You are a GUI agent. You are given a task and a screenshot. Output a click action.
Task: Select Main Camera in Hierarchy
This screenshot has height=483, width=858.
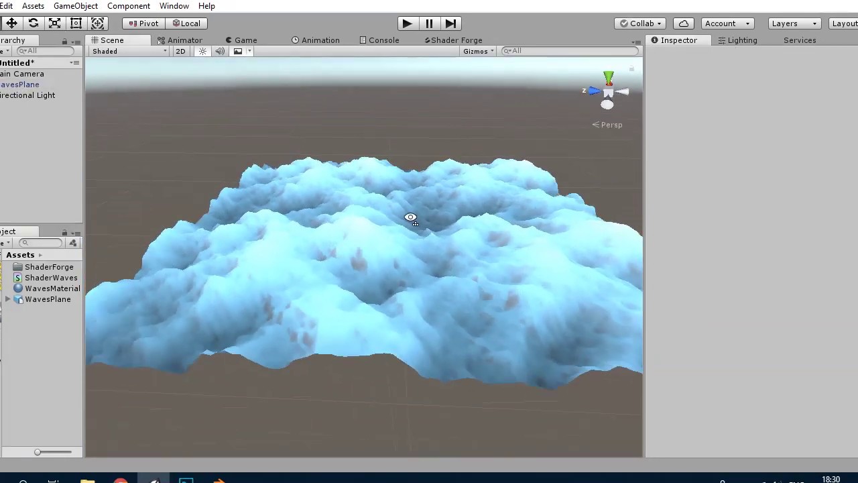(22, 74)
